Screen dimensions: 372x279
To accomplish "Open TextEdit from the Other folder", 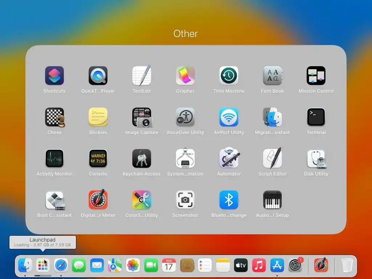I will tap(142, 76).
